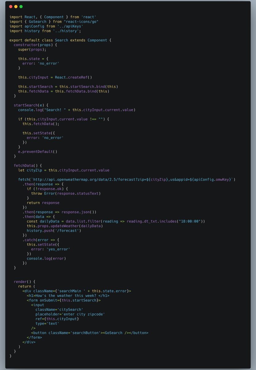Click the 'form onSubmit={this.startSearch}' line
Image resolution: width=256 pixels, height=370 pixels.
(x=64, y=300)
